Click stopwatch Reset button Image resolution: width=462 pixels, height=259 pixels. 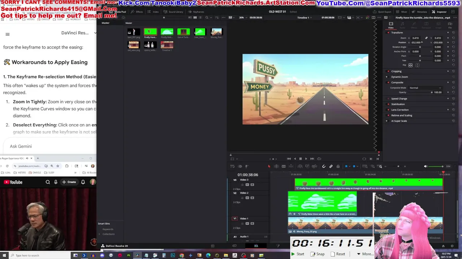click(338, 254)
